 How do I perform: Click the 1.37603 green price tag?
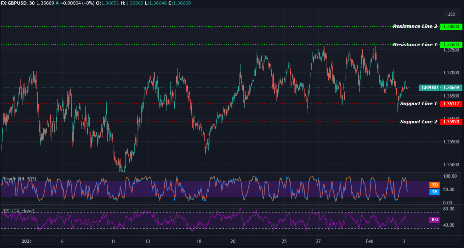pyautogui.click(x=451, y=44)
